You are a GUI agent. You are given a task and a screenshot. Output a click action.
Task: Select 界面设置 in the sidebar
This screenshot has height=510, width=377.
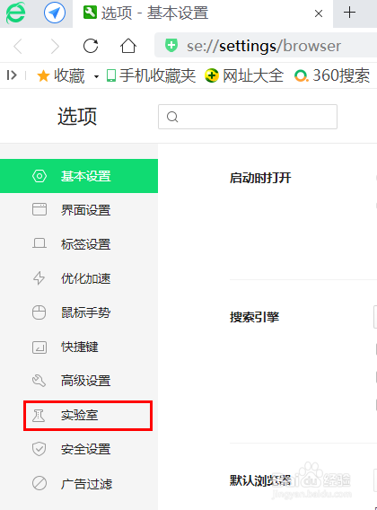(x=79, y=210)
